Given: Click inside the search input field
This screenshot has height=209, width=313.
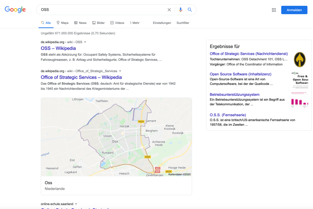Looking at the screenshot, I should coord(92,9).
